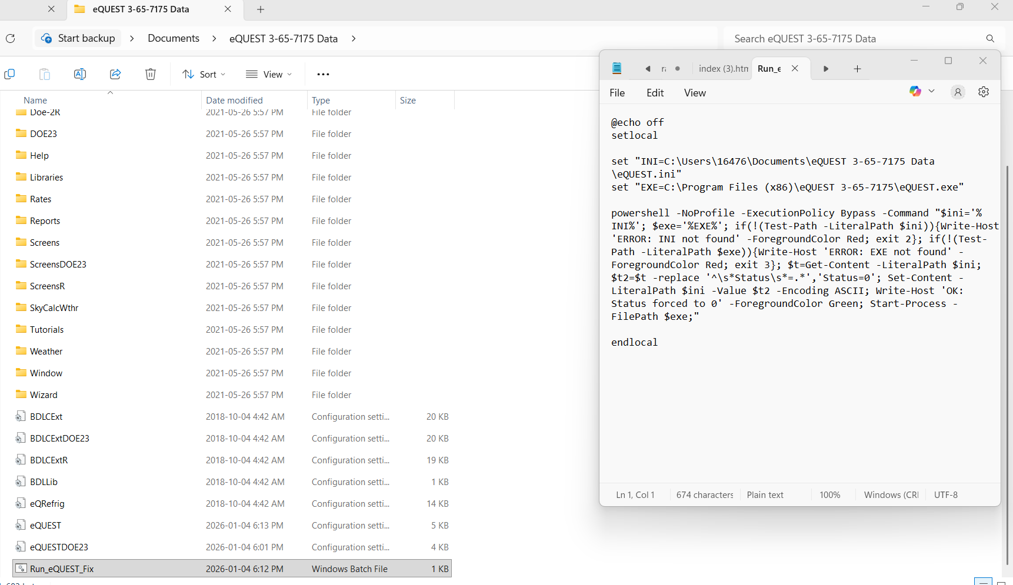Expand chevron after eQUEST 3-65-7175 Data breadcrumb

(354, 39)
